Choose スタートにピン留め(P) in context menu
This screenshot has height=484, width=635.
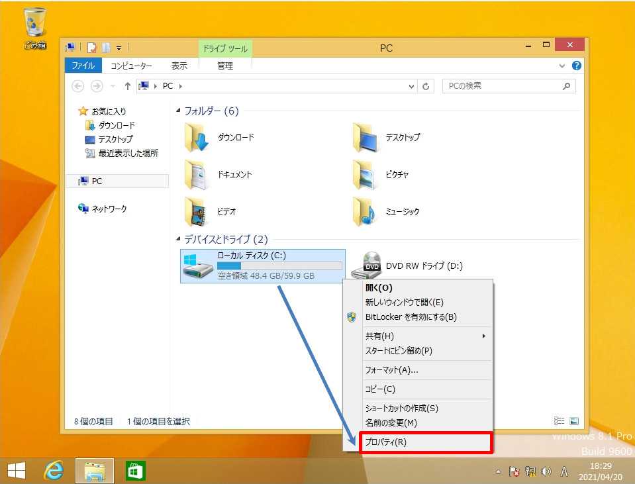point(418,350)
